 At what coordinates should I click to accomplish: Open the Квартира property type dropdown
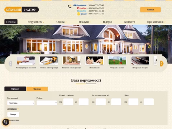click(x=21, y=103)
